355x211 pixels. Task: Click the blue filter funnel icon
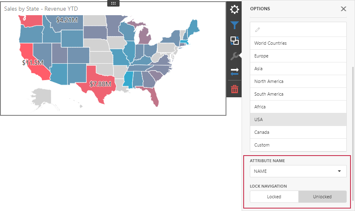point(234,25)
